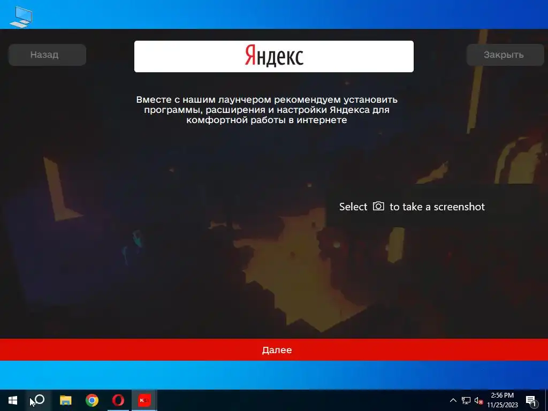Launch Google Chrome from taskbar

(92, 400)
